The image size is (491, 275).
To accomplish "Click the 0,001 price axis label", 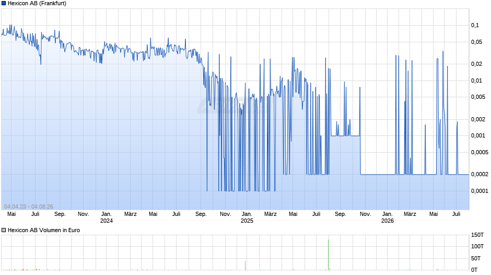I will pyautogui.click(x=478, y=135).
